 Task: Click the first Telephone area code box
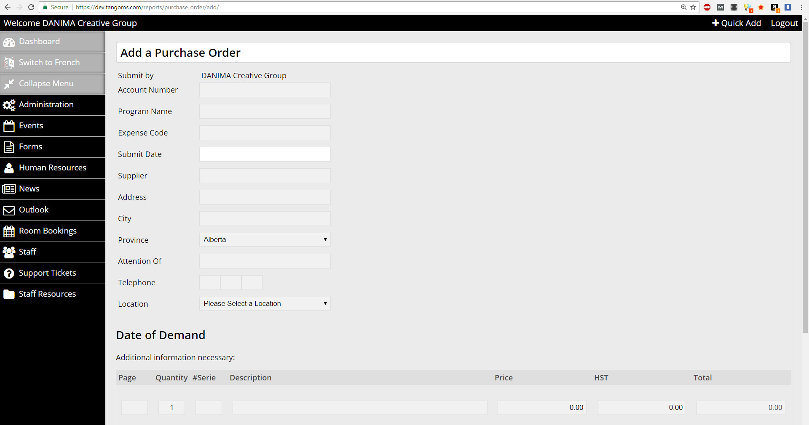210,282
